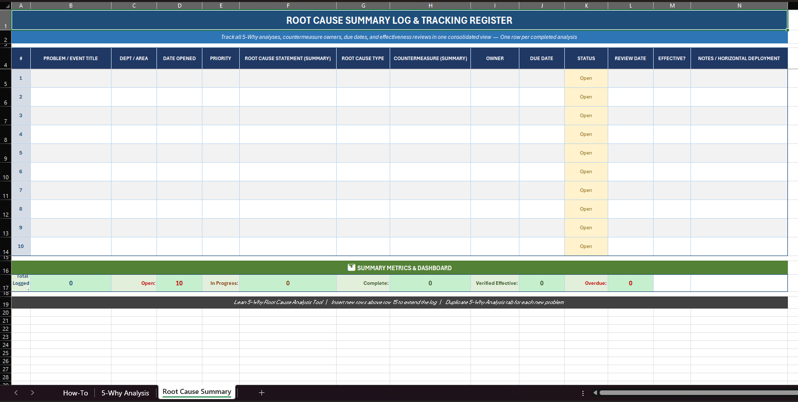Click the due date cell for entry 7
The width and height of the screenshot is (798, 402).
(x=542, y=190)
